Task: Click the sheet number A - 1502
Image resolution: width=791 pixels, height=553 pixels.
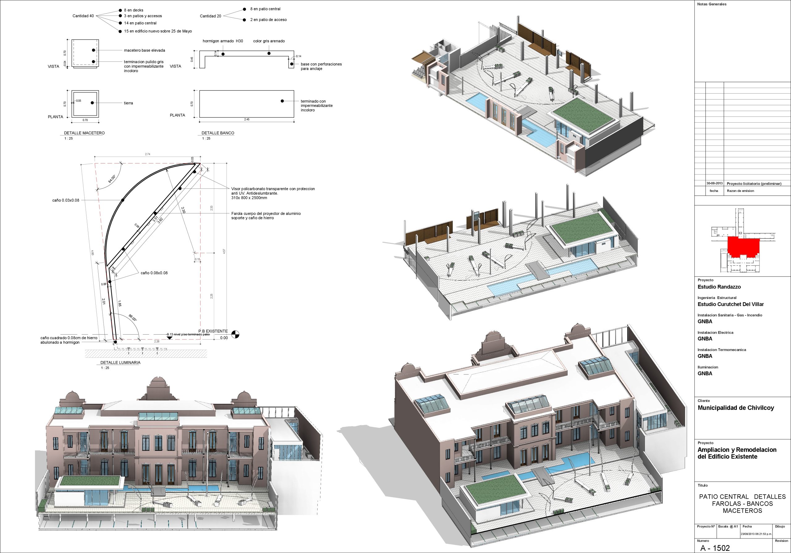Action: pos(715,548)
